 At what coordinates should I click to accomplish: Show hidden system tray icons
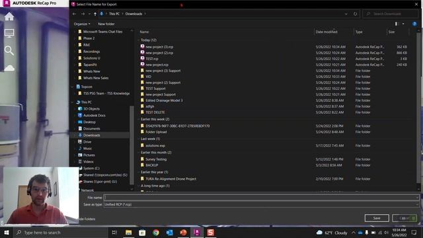coord(354,232)
